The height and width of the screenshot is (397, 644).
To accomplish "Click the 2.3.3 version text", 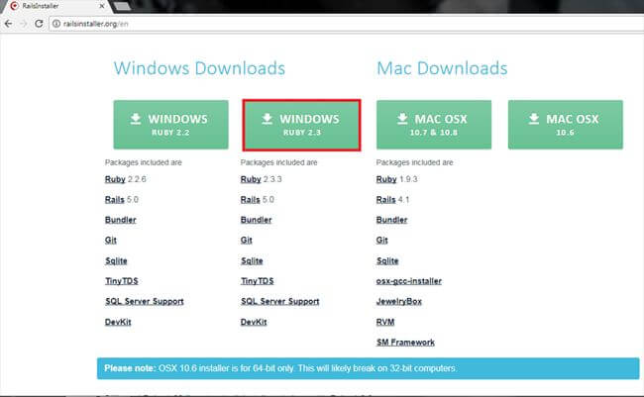I will 272,179.
